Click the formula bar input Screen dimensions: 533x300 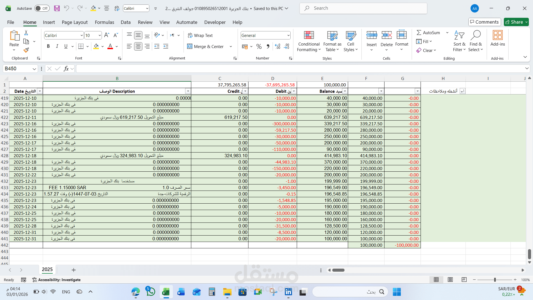(x=300, y=69)
